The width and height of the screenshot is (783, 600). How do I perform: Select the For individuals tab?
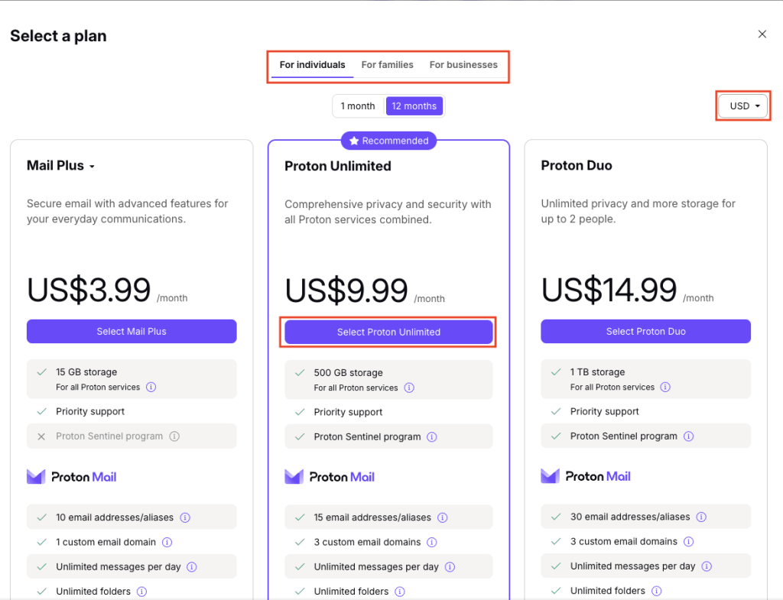pyautogui.click(x=312, y=65)
